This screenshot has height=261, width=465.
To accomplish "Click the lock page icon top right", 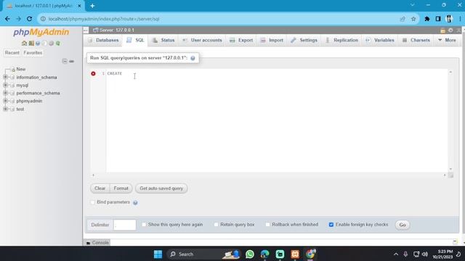I will pos(442,30).
